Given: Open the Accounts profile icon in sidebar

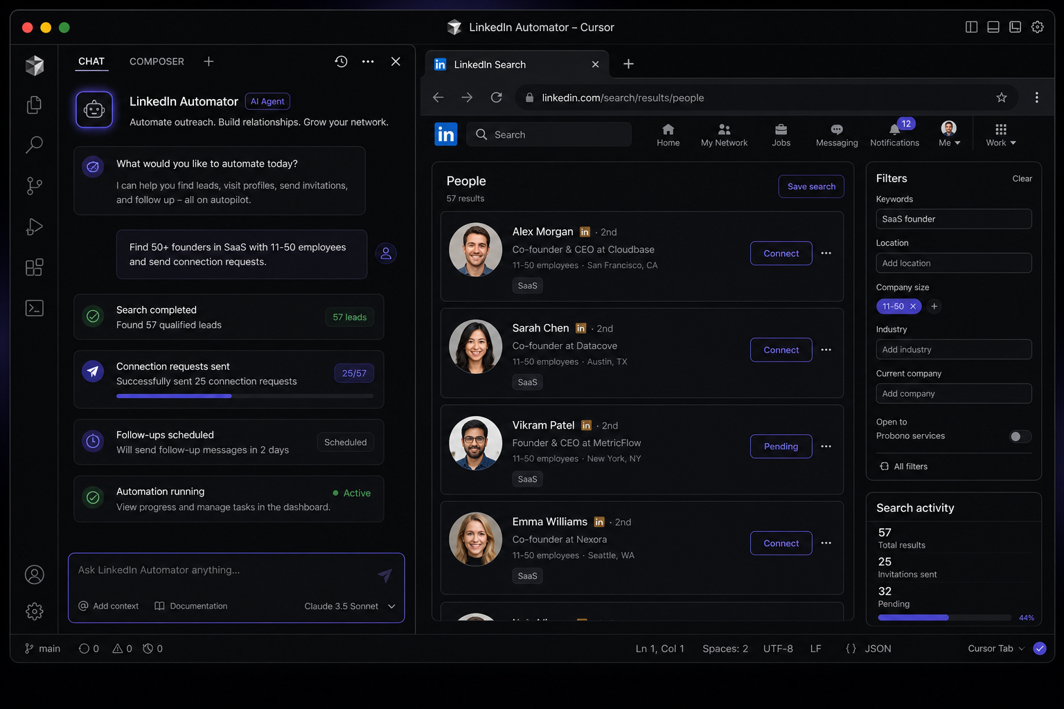Looking at the screenshot, I should 34,575.
